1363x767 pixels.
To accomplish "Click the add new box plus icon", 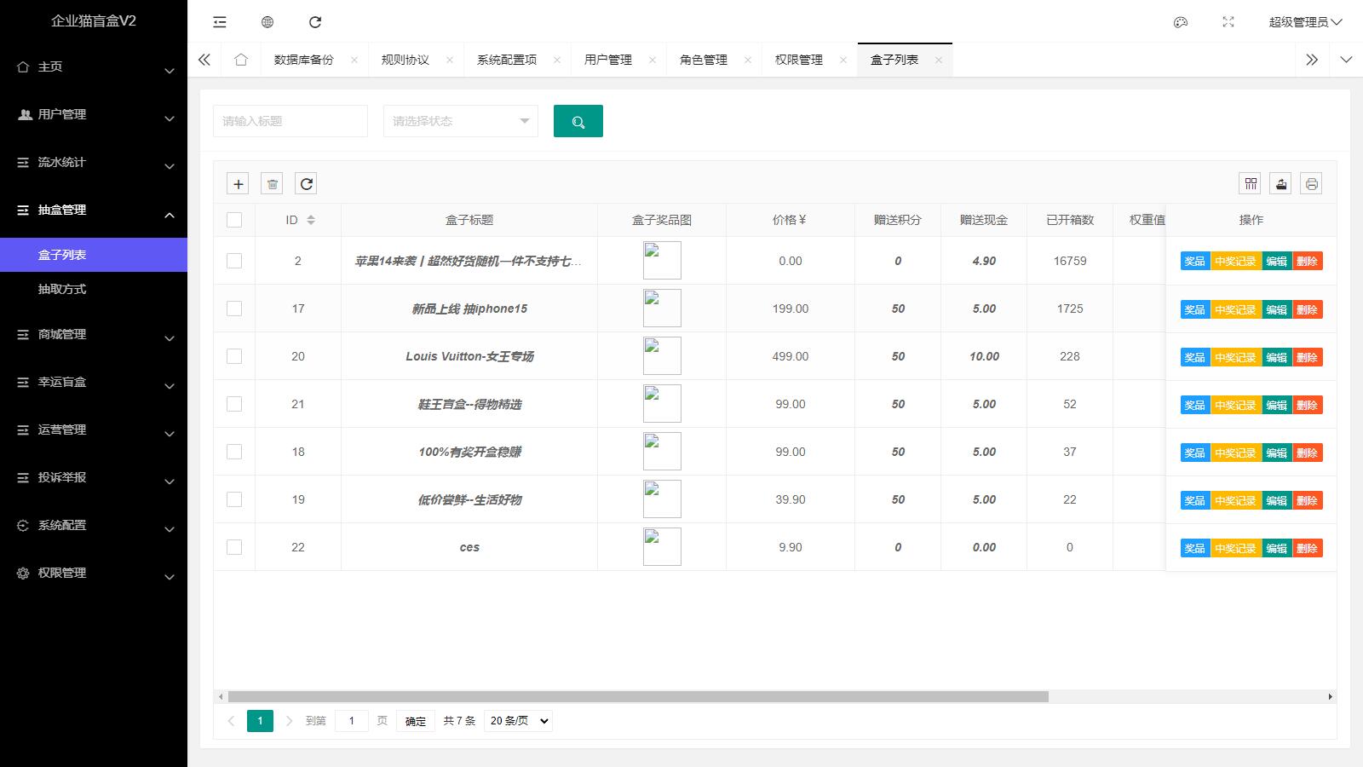I will pyautogui.click(x=239, y=184).
